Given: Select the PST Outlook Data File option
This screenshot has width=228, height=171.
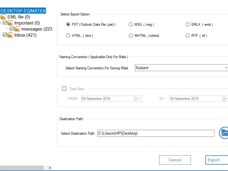Looking at the screenshot, I should click(68, 25).
